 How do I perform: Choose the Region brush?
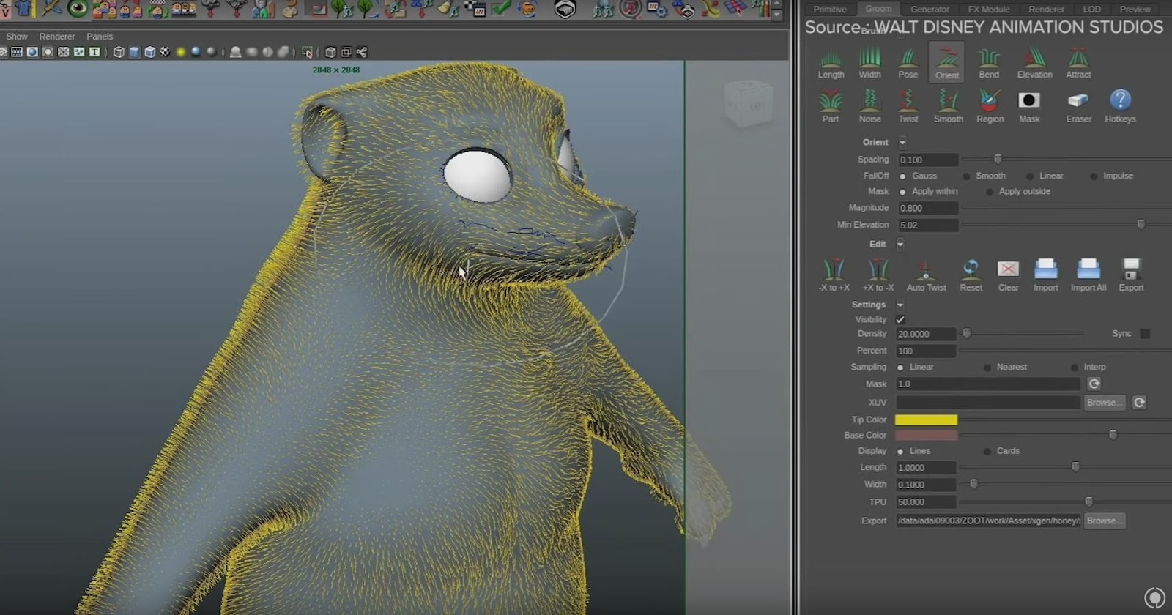point(990,107)
